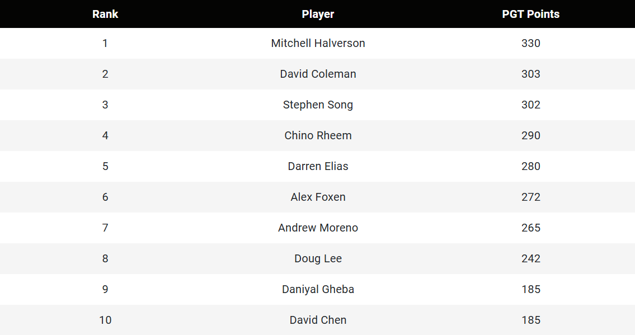Click the Rank column header
635x335 pixels.
click(105, 14)
